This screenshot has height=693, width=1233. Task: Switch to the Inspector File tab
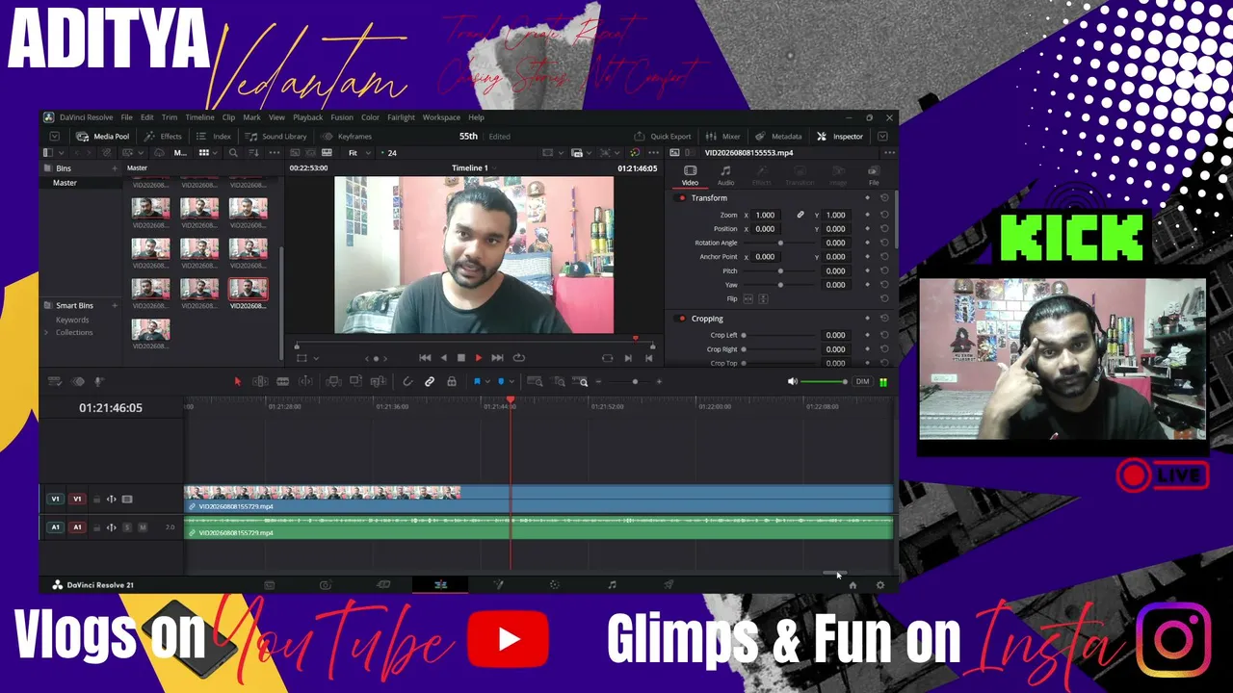click(874, 175)
